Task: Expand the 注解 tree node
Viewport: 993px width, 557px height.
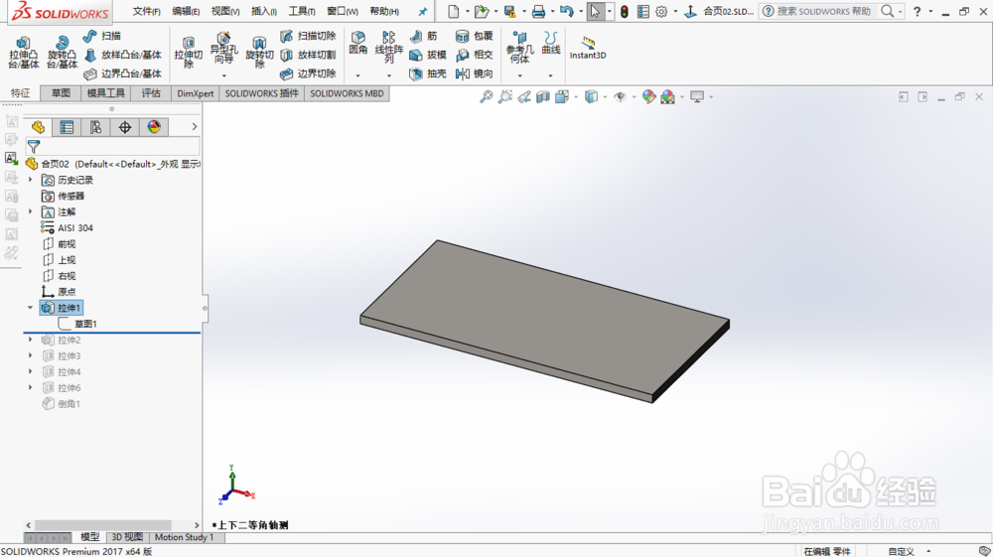Action: point(30,212)
